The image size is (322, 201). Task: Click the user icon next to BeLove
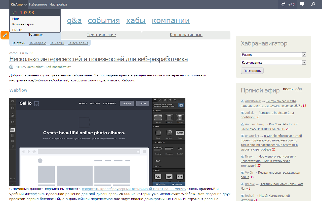tap(243, 184)
